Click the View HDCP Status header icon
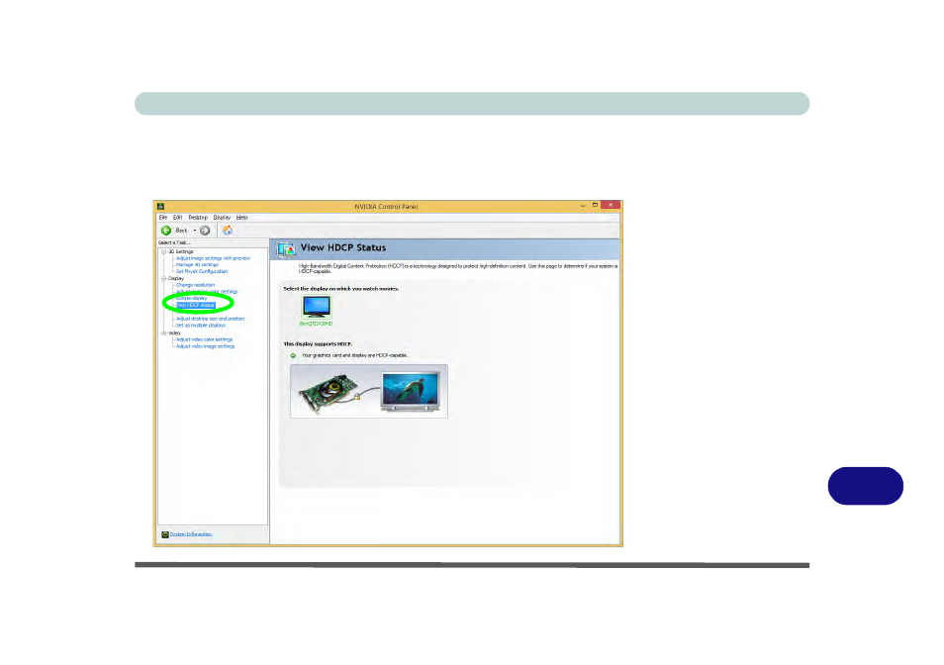Viewport: 944px width, 665px height. pos(285,248)
